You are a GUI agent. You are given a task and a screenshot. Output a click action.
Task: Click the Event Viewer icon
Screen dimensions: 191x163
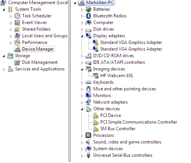point(17,22)
